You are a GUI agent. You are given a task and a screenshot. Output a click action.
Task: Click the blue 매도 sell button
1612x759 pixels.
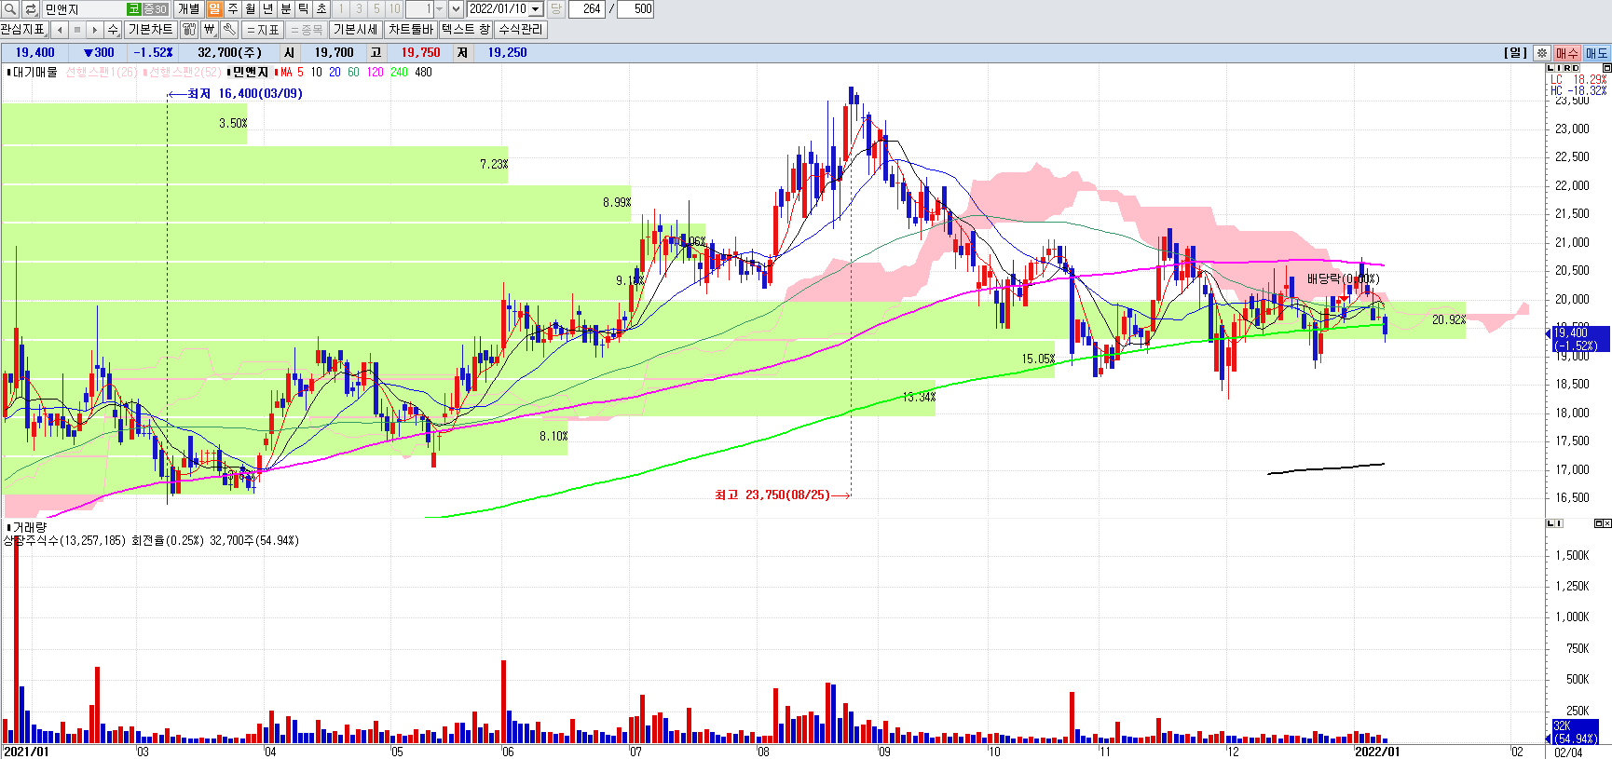click(1596, 53)
